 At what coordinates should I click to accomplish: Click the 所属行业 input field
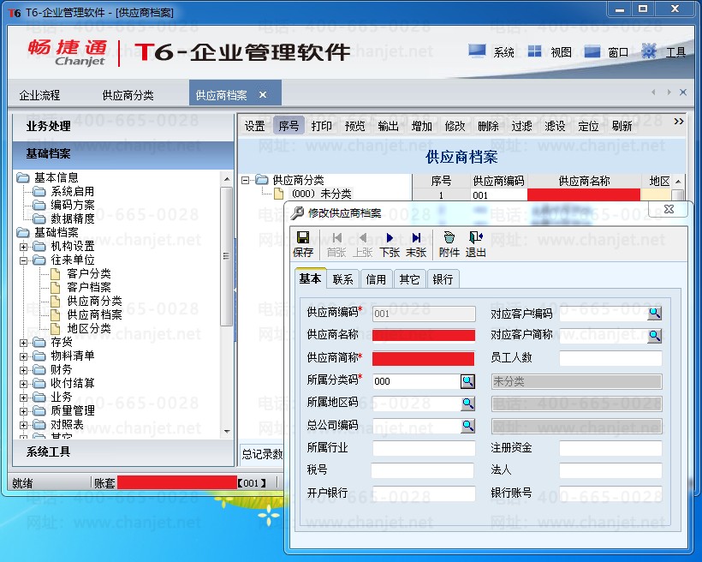[x=424, y=448]
